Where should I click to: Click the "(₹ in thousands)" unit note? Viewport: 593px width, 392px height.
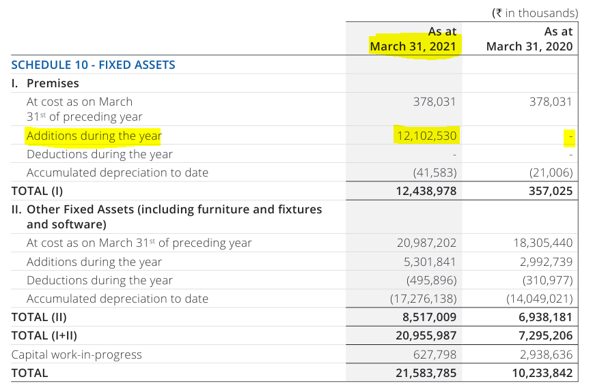pyautogui.click(x=534, y=13)
